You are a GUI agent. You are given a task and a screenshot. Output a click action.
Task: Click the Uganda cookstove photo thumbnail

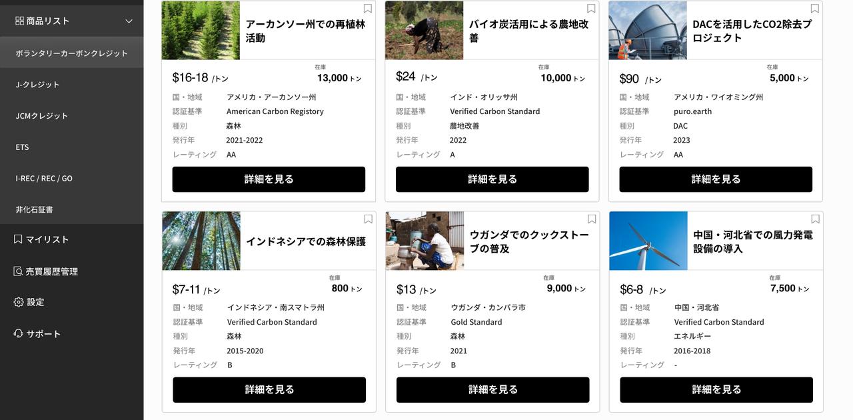click(x=425, y=241)
